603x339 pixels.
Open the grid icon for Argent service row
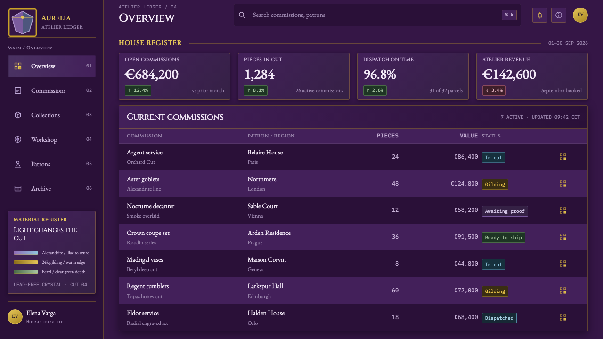[x=563, y=157]
